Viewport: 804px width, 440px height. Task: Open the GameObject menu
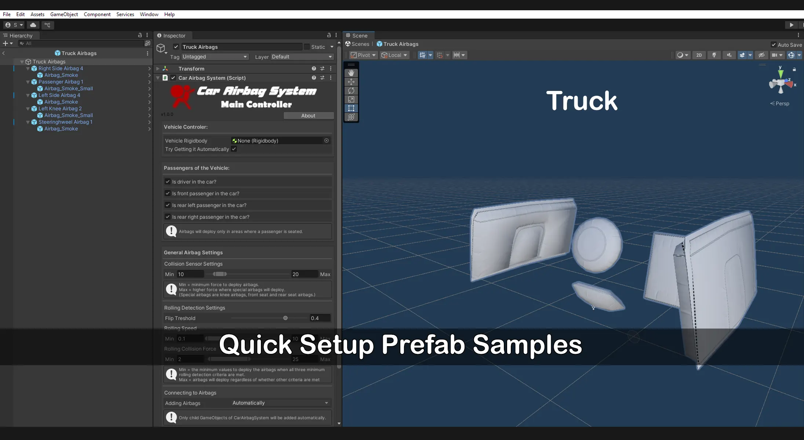pyautogui.click(x=64, y=14)
